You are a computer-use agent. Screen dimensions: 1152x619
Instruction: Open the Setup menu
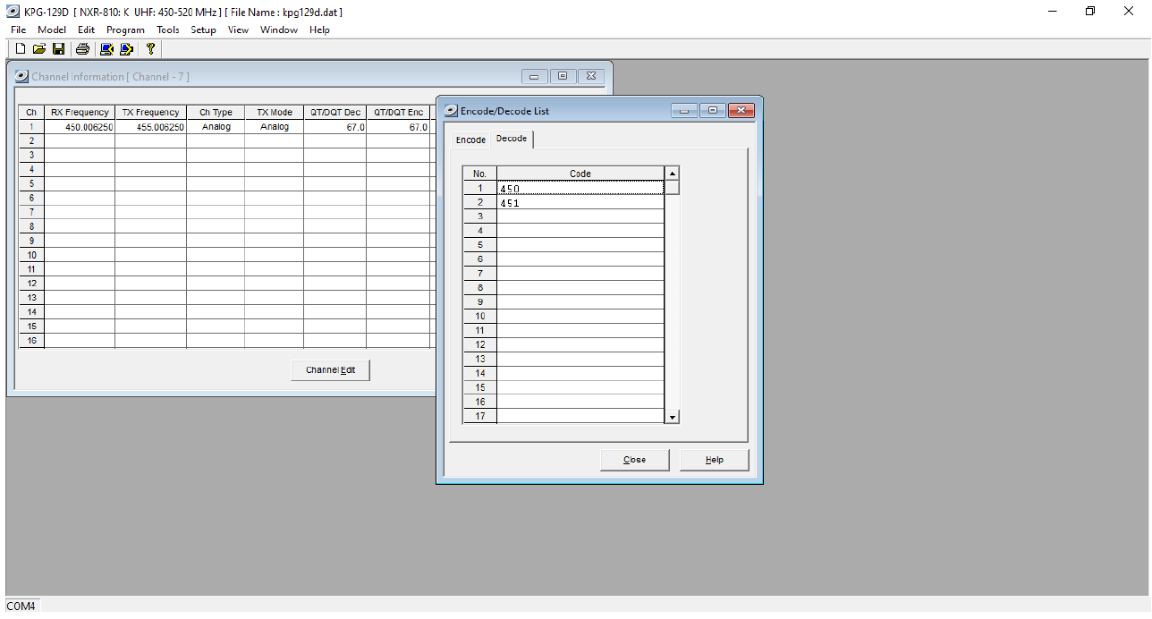[x=203, y=30]
